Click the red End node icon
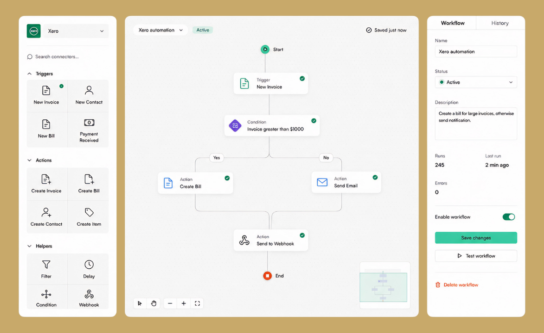This screenshot has height=333, width=544. click(267, 276)
